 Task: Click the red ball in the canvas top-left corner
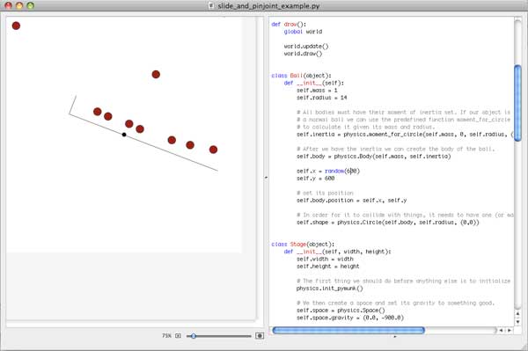(16, 26)
